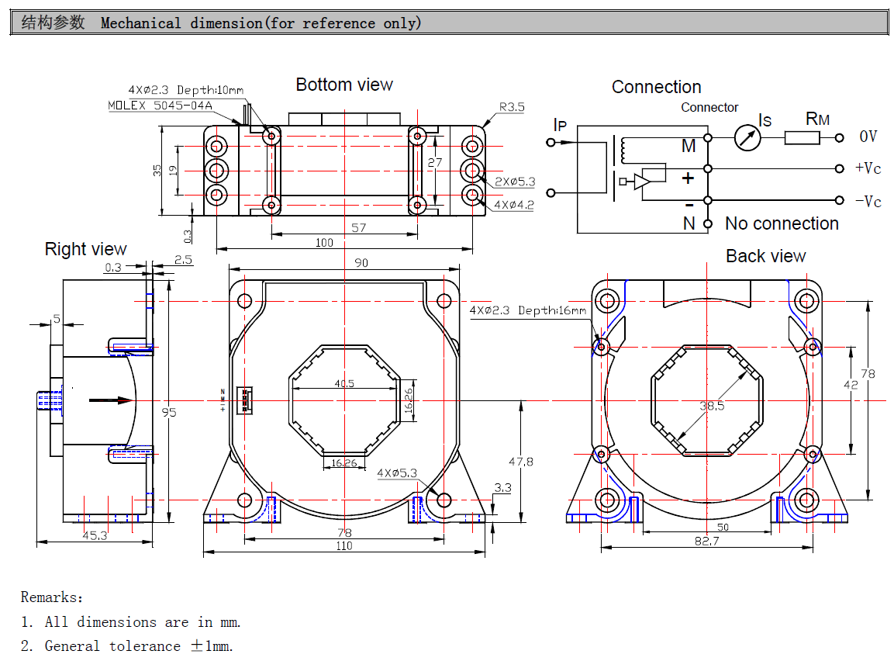The width and height of the screenshot is (894, 668).
Task: Click the Is ammeter symbol in Connection diagram
Action: tap(747, 138)
